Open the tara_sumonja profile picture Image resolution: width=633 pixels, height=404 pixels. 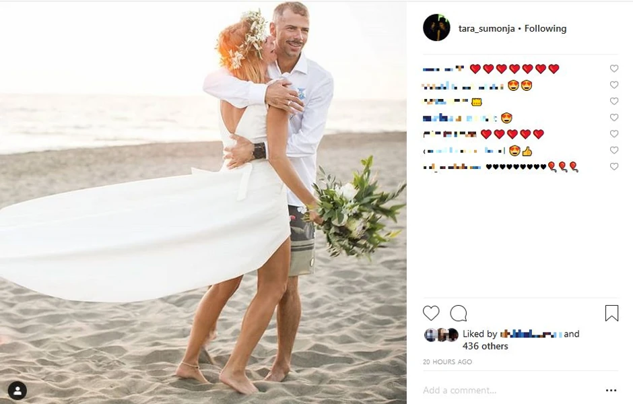click(436, 28)
